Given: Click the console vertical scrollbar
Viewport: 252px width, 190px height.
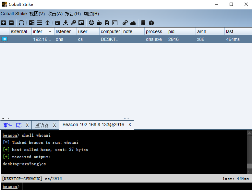Looking at the screenshot, I should point(249,152).
